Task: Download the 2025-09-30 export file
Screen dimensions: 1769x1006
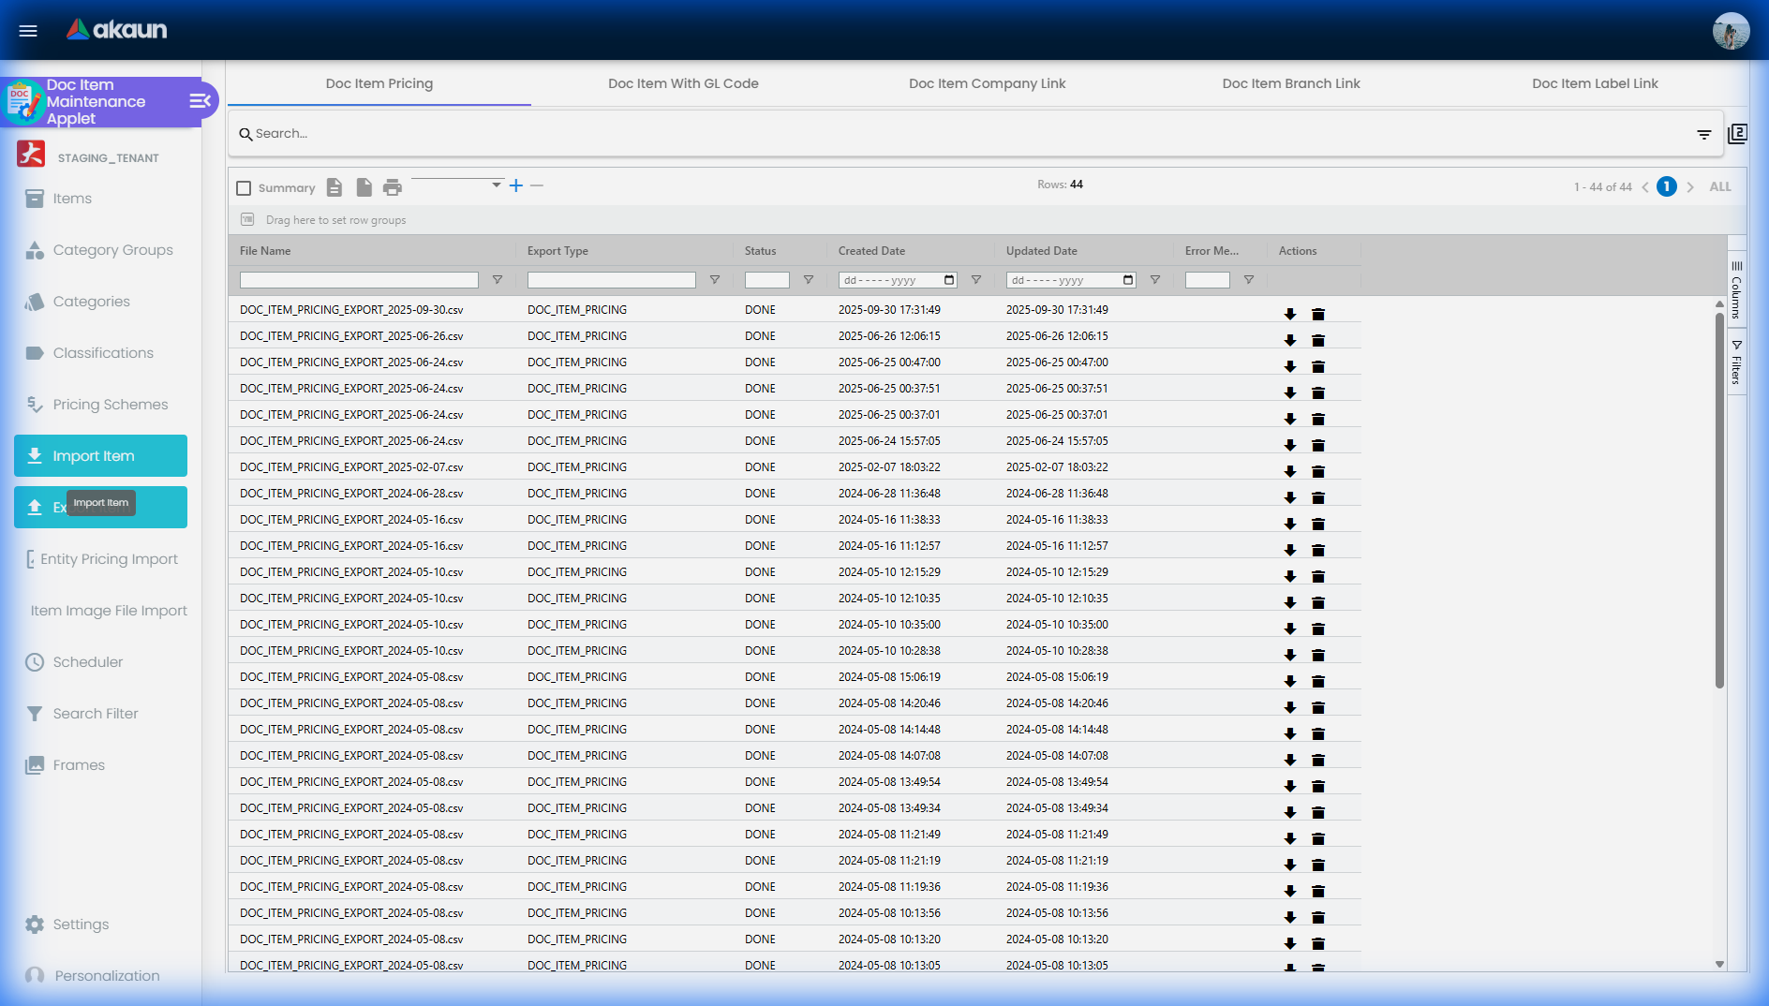Action: click(x=1290, y=314)
